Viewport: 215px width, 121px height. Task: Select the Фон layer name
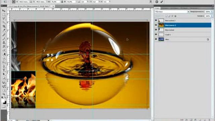167,39
